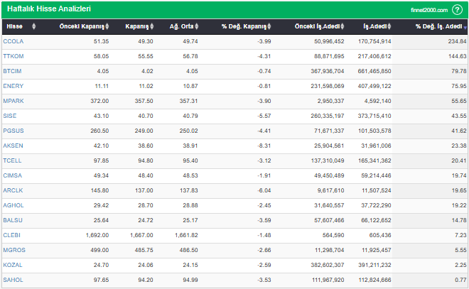Toggle descending arrow on % Değ. İş. Adedi

pyautogui.click(x=465, y=27)
